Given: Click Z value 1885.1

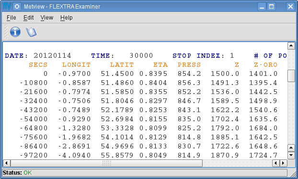Looking at the screenshot, I should pyautogui.click(x=225, y=137).
